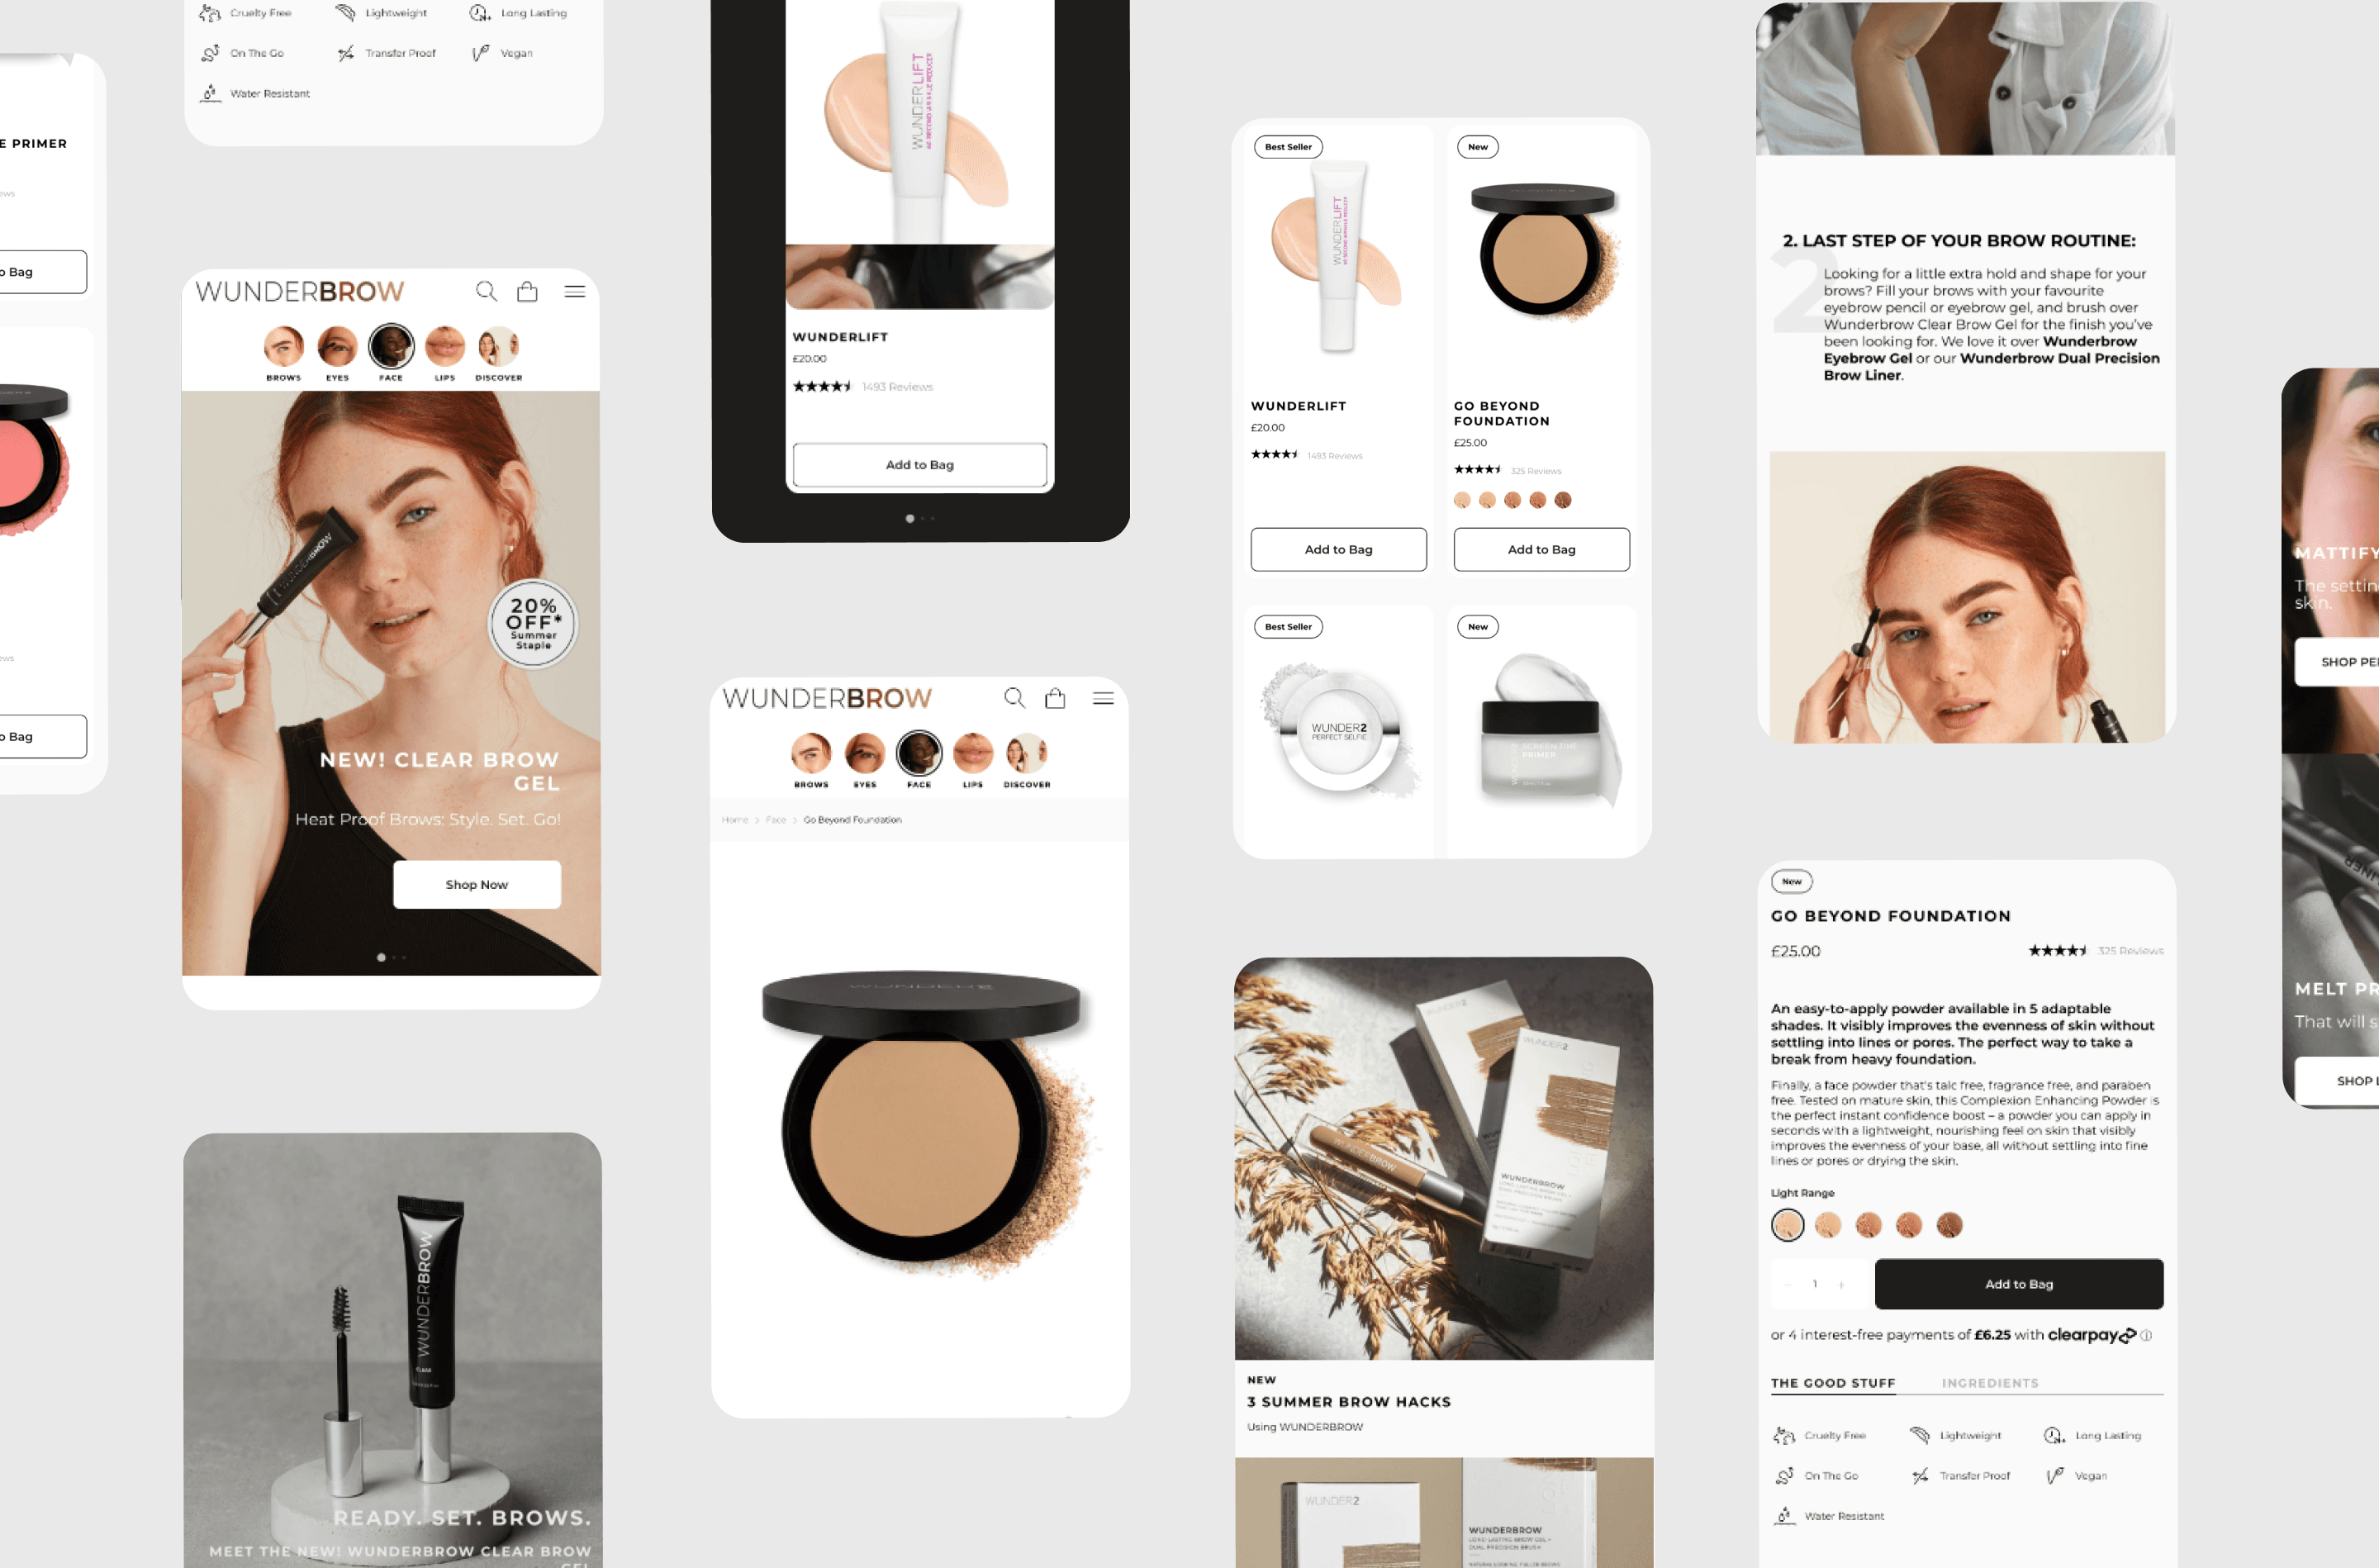Click the search icon on Wunderbrow mobile
2379x1568 pixels.
click(x=487, y=291)
